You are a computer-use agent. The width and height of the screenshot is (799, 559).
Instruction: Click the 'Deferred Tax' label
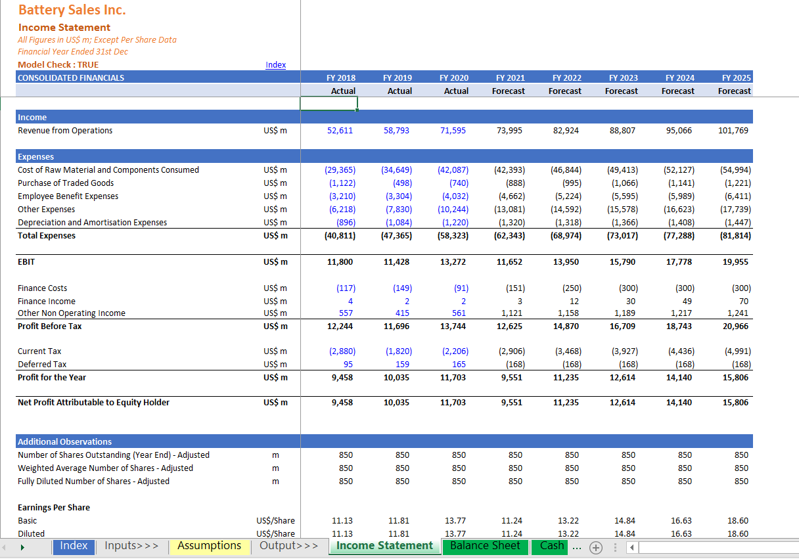[x=42, y=365]
